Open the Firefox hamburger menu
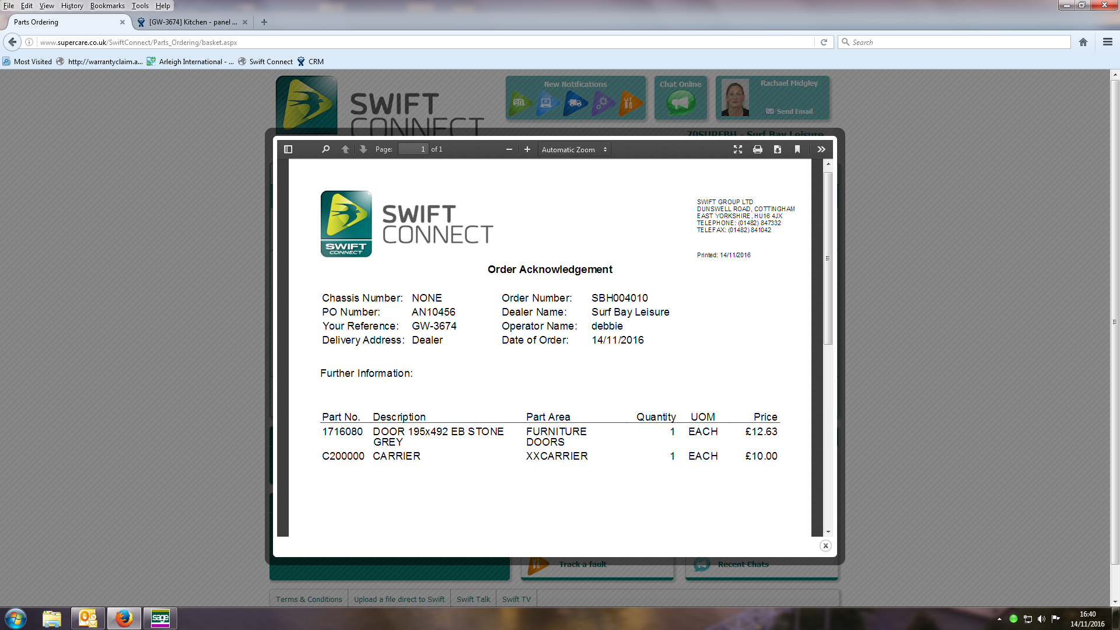Screen dimensions: 1120x630 click(x=1107, y=42)
